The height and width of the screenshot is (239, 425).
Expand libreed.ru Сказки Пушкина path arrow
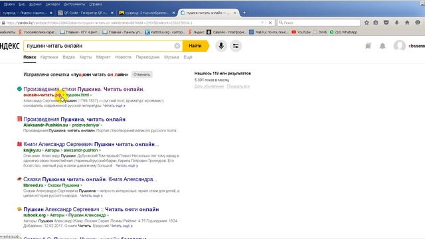[x=81, y=186]
